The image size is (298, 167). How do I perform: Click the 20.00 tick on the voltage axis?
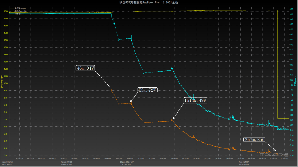[x=6, y=11]
